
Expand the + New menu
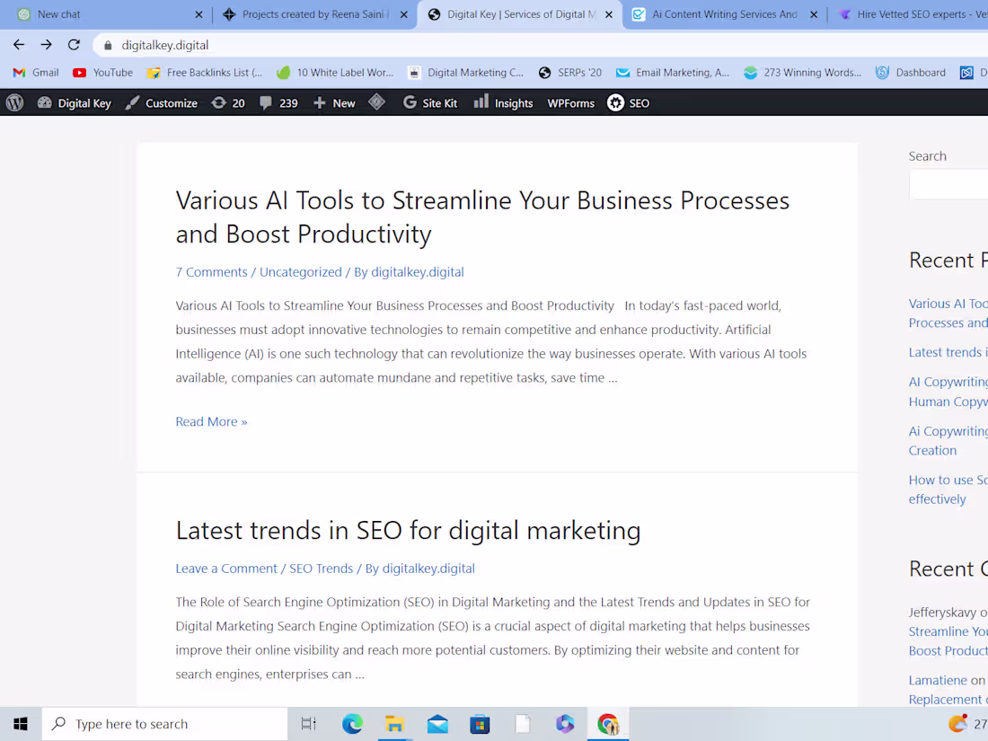[333, 102]
